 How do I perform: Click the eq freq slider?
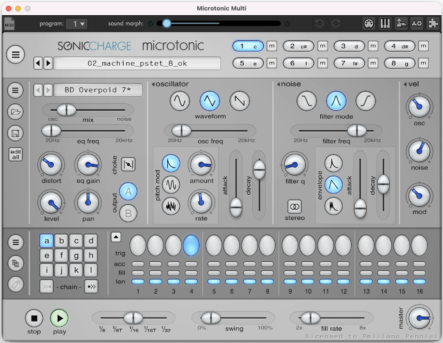coord(87,131)
